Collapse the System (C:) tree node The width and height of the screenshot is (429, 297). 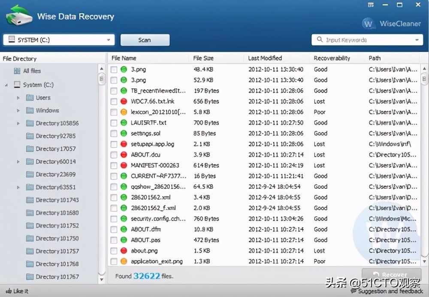point(6,85)
